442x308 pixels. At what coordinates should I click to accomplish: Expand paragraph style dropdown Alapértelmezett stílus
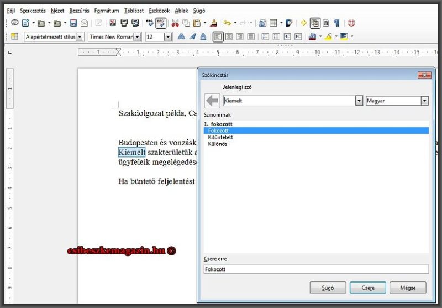point(80,37)
